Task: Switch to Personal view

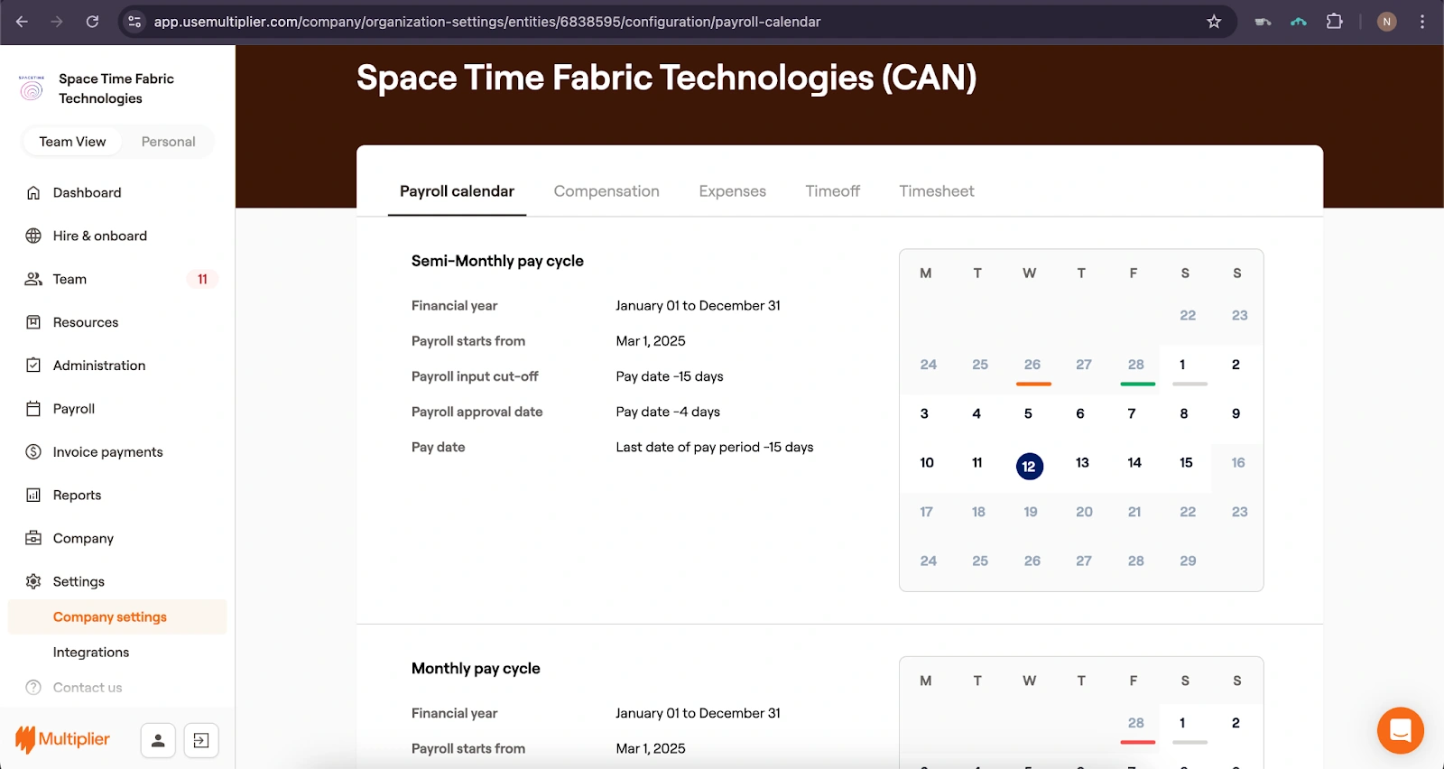Action: pyautogui.click(x=168, y=142)
